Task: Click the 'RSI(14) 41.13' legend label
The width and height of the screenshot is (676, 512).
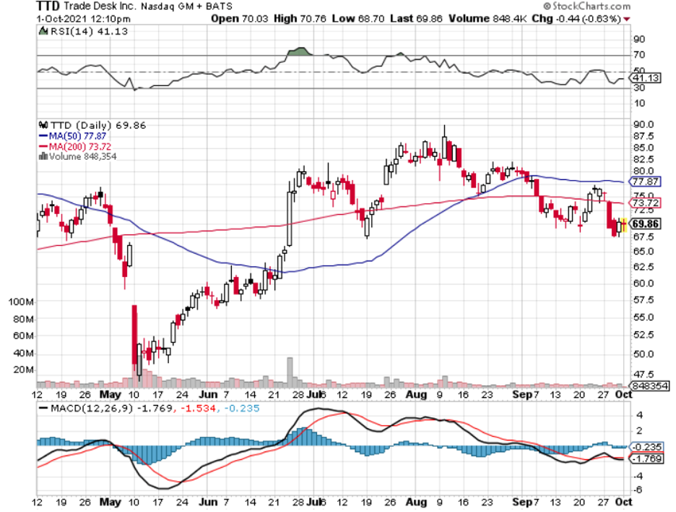Action: (x=90, y=32)
